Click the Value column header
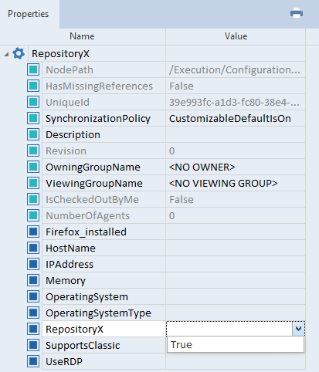 pyautogui.click(x=236, y=36)
